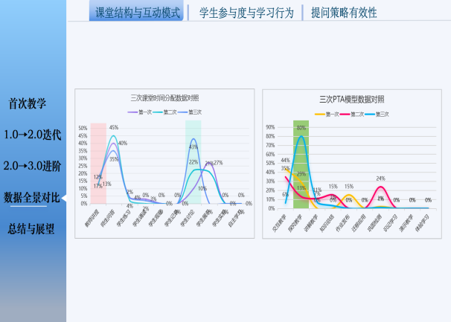Select teal 第二次 legend entry in time chart
Viewport: 451px width, 322px height.
pyautogui.click(x=164, y=112)
